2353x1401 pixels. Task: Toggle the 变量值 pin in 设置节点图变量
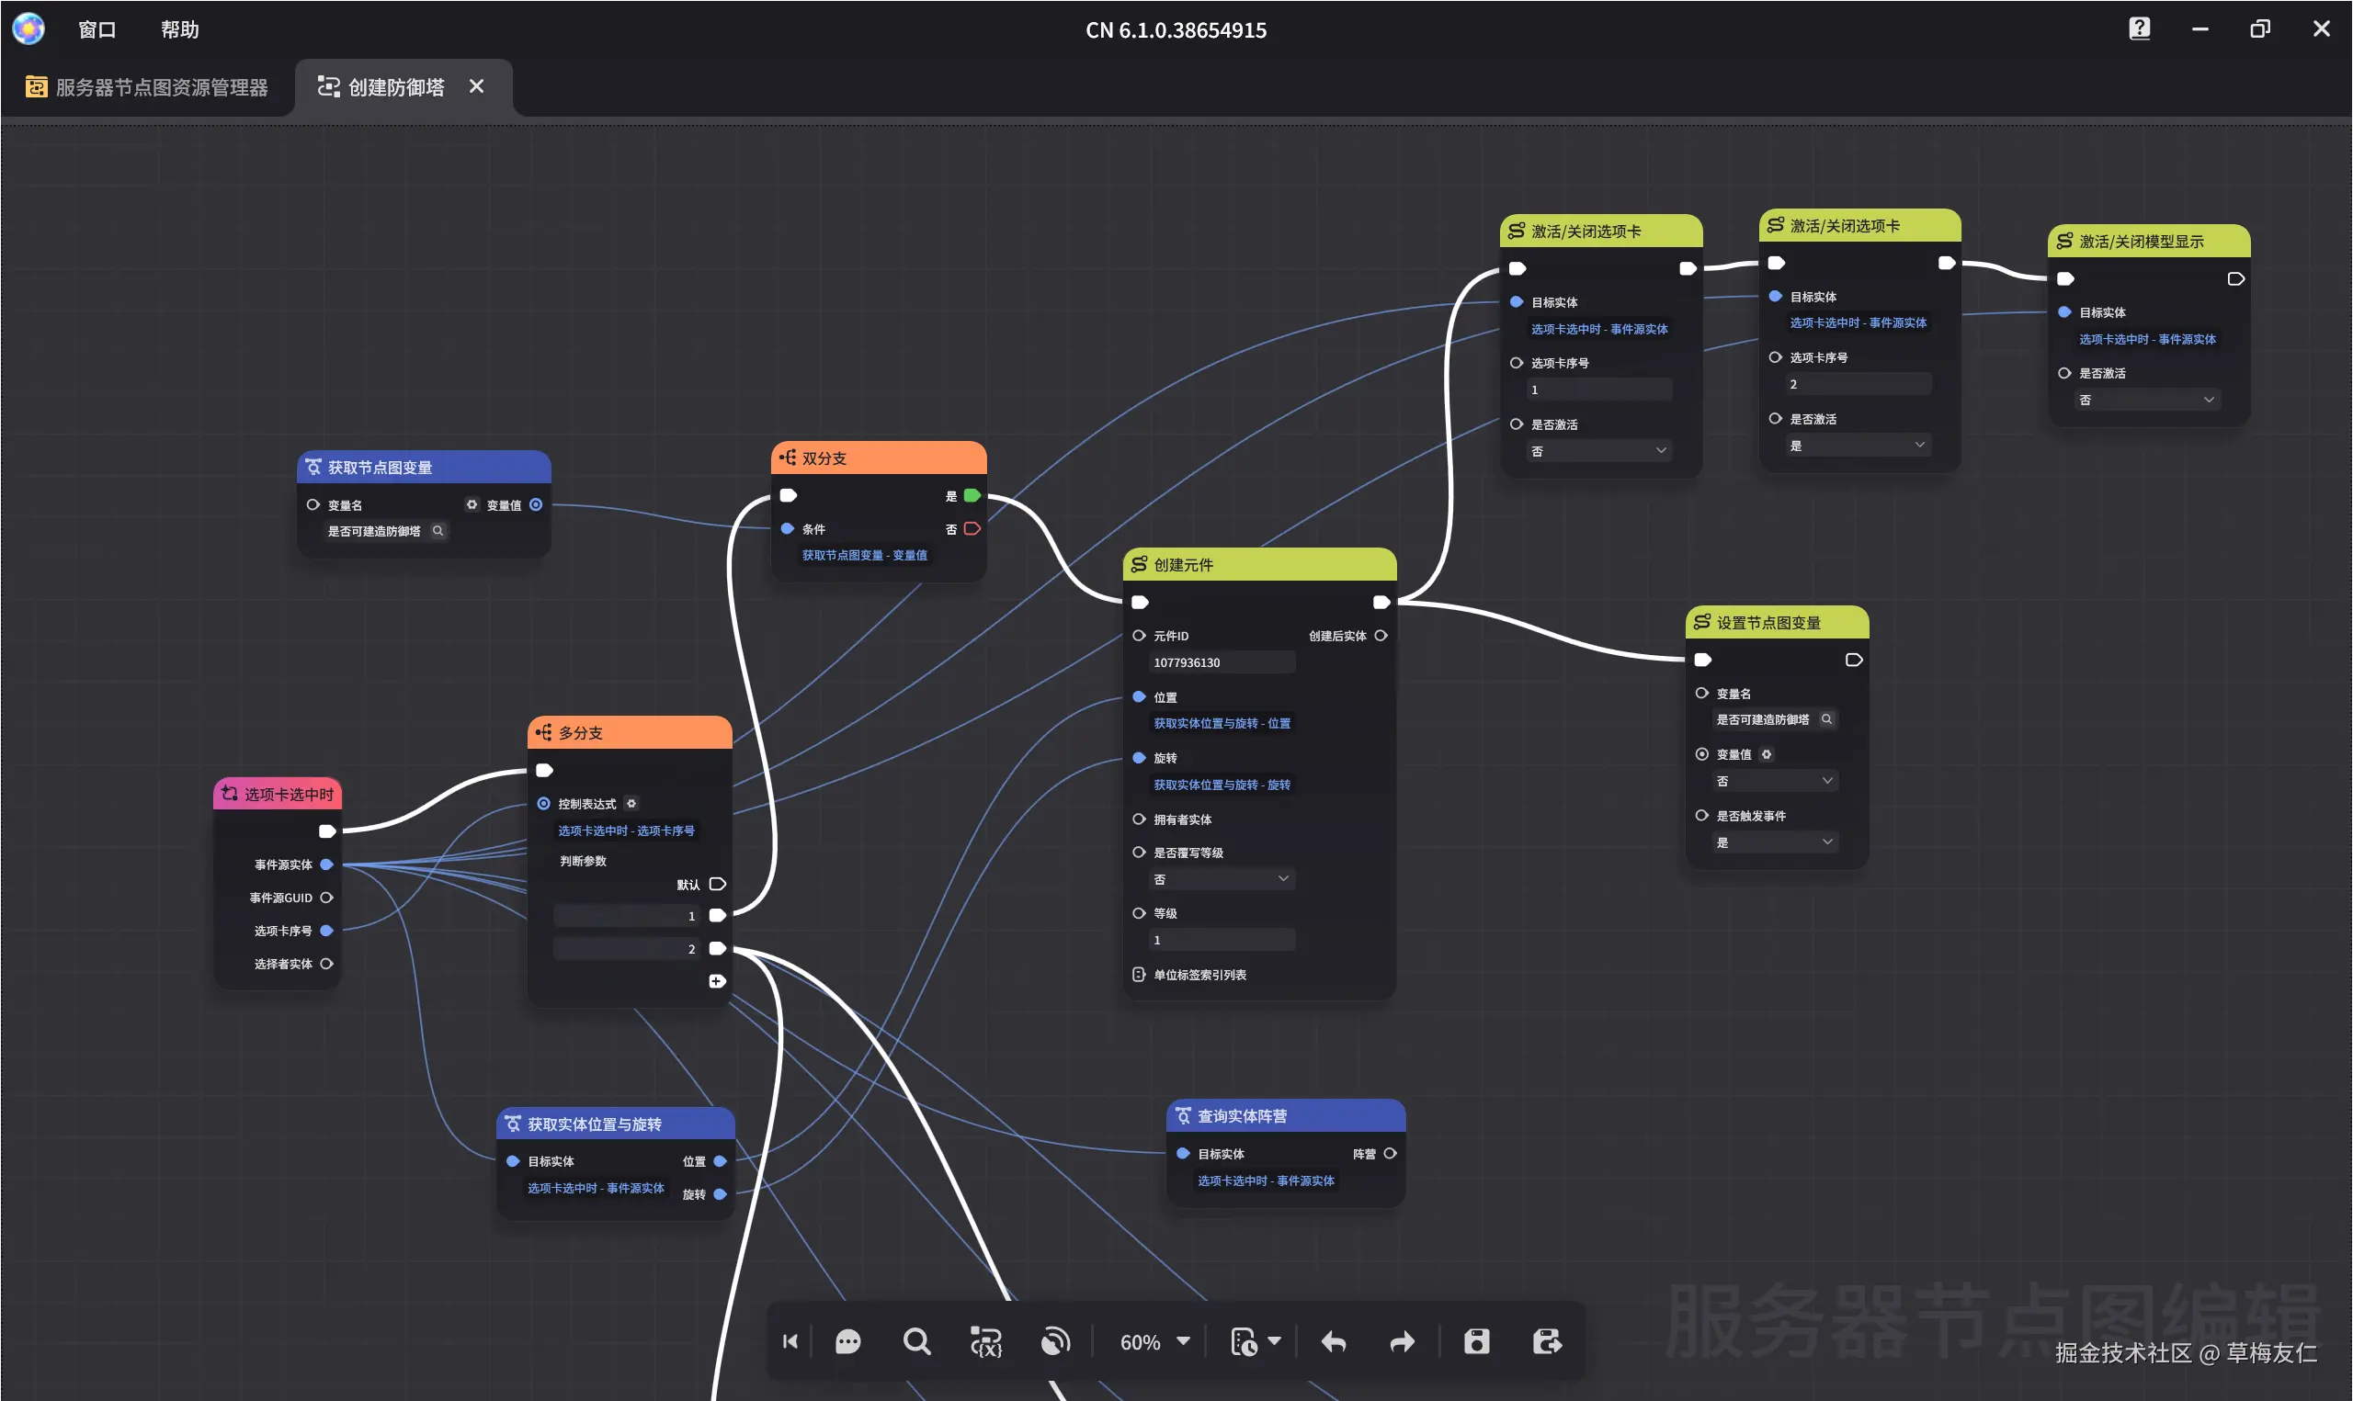(1701, 754)
